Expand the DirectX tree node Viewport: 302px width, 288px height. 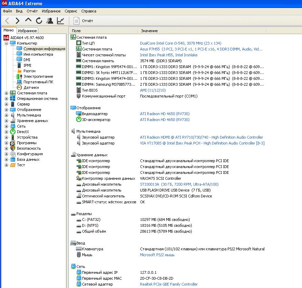6,132
